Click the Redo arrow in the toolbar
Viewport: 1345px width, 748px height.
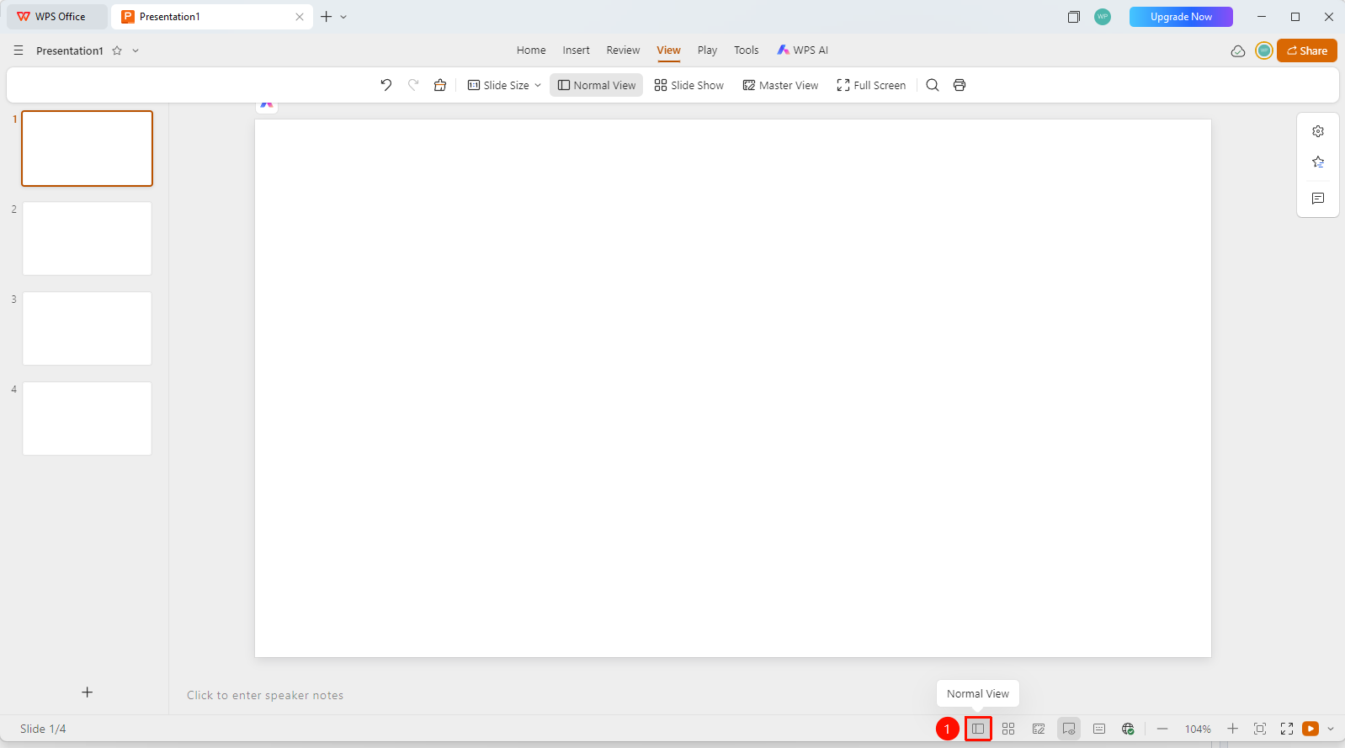point(413,85)
